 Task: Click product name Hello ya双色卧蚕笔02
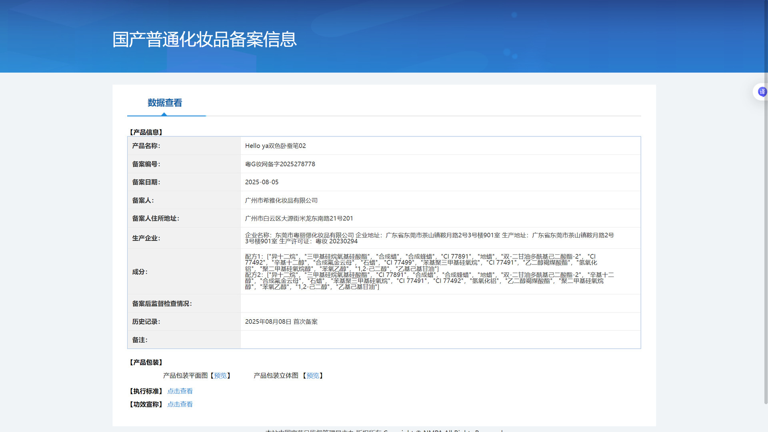click(275, 146)
